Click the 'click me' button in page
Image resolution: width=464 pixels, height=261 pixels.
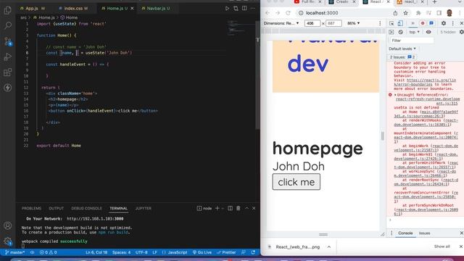click(x=297, y=182)
